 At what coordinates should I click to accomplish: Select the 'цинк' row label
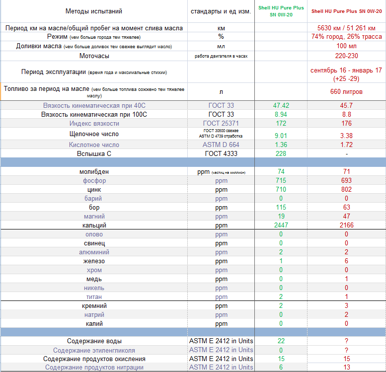pos(94,190)
